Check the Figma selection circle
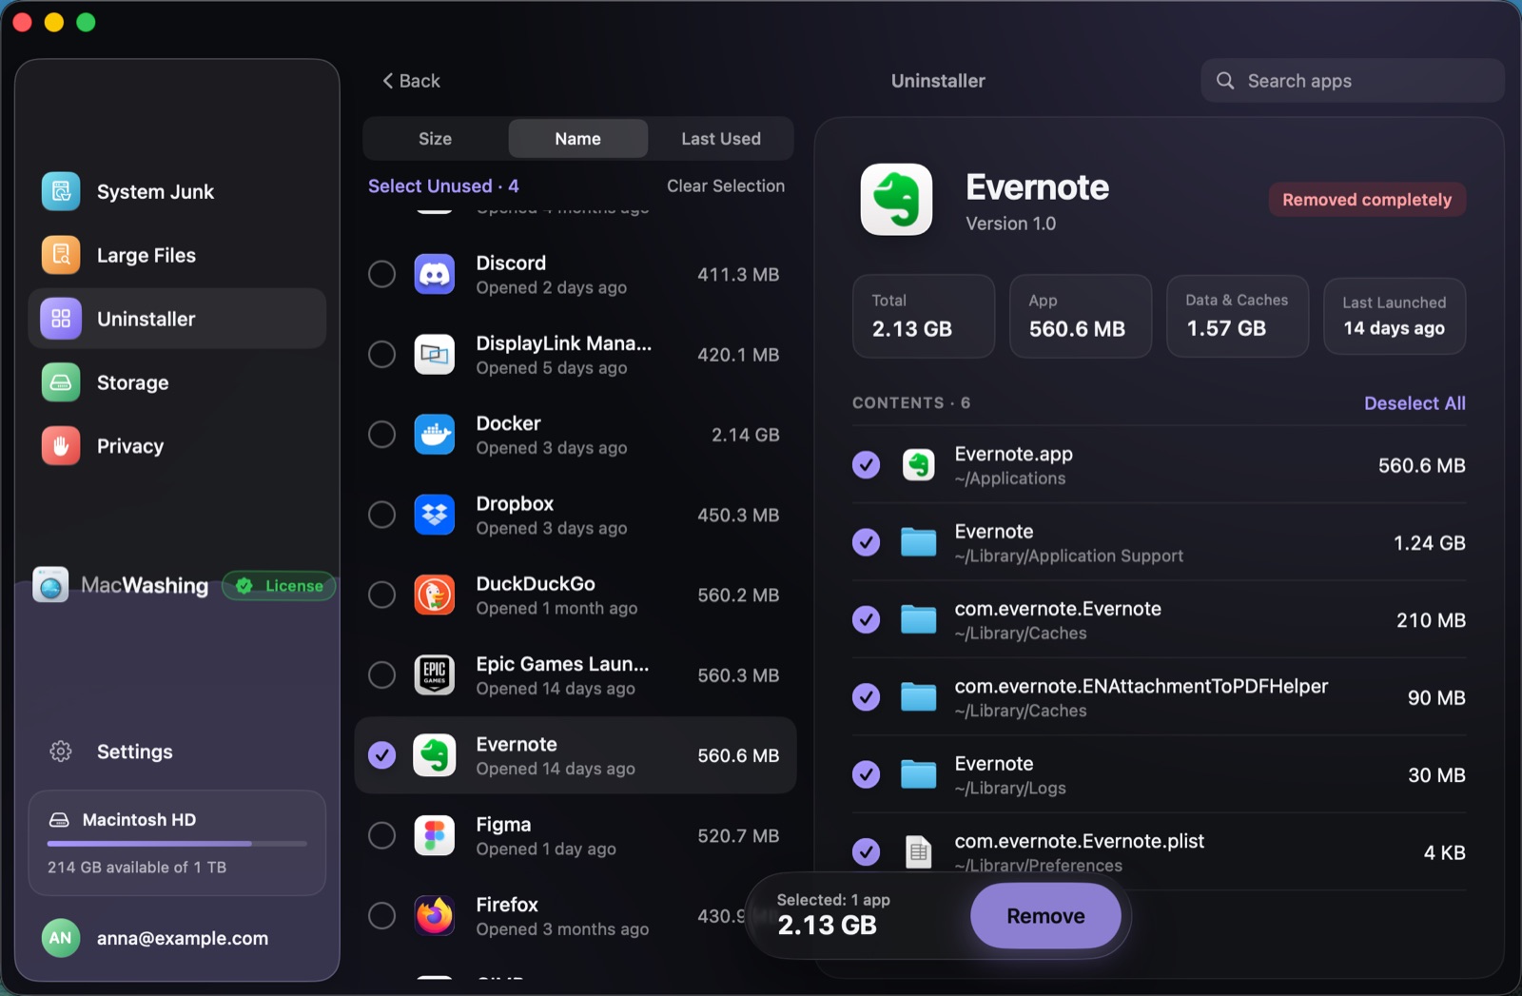 tap(381, 835)
